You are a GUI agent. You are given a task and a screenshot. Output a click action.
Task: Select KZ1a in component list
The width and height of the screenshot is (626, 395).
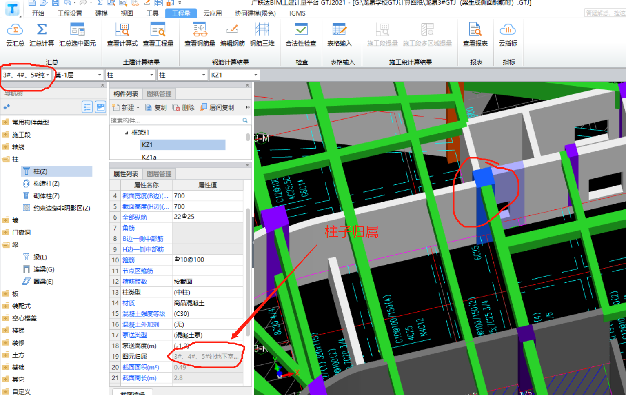point(149,157)
